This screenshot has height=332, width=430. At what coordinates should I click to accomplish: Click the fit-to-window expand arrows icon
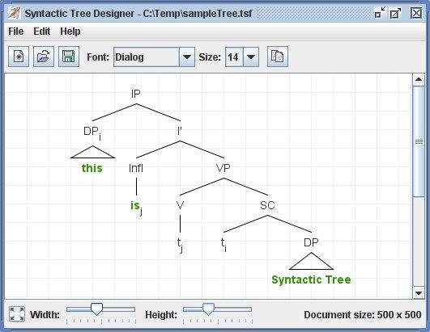point(17,313)
